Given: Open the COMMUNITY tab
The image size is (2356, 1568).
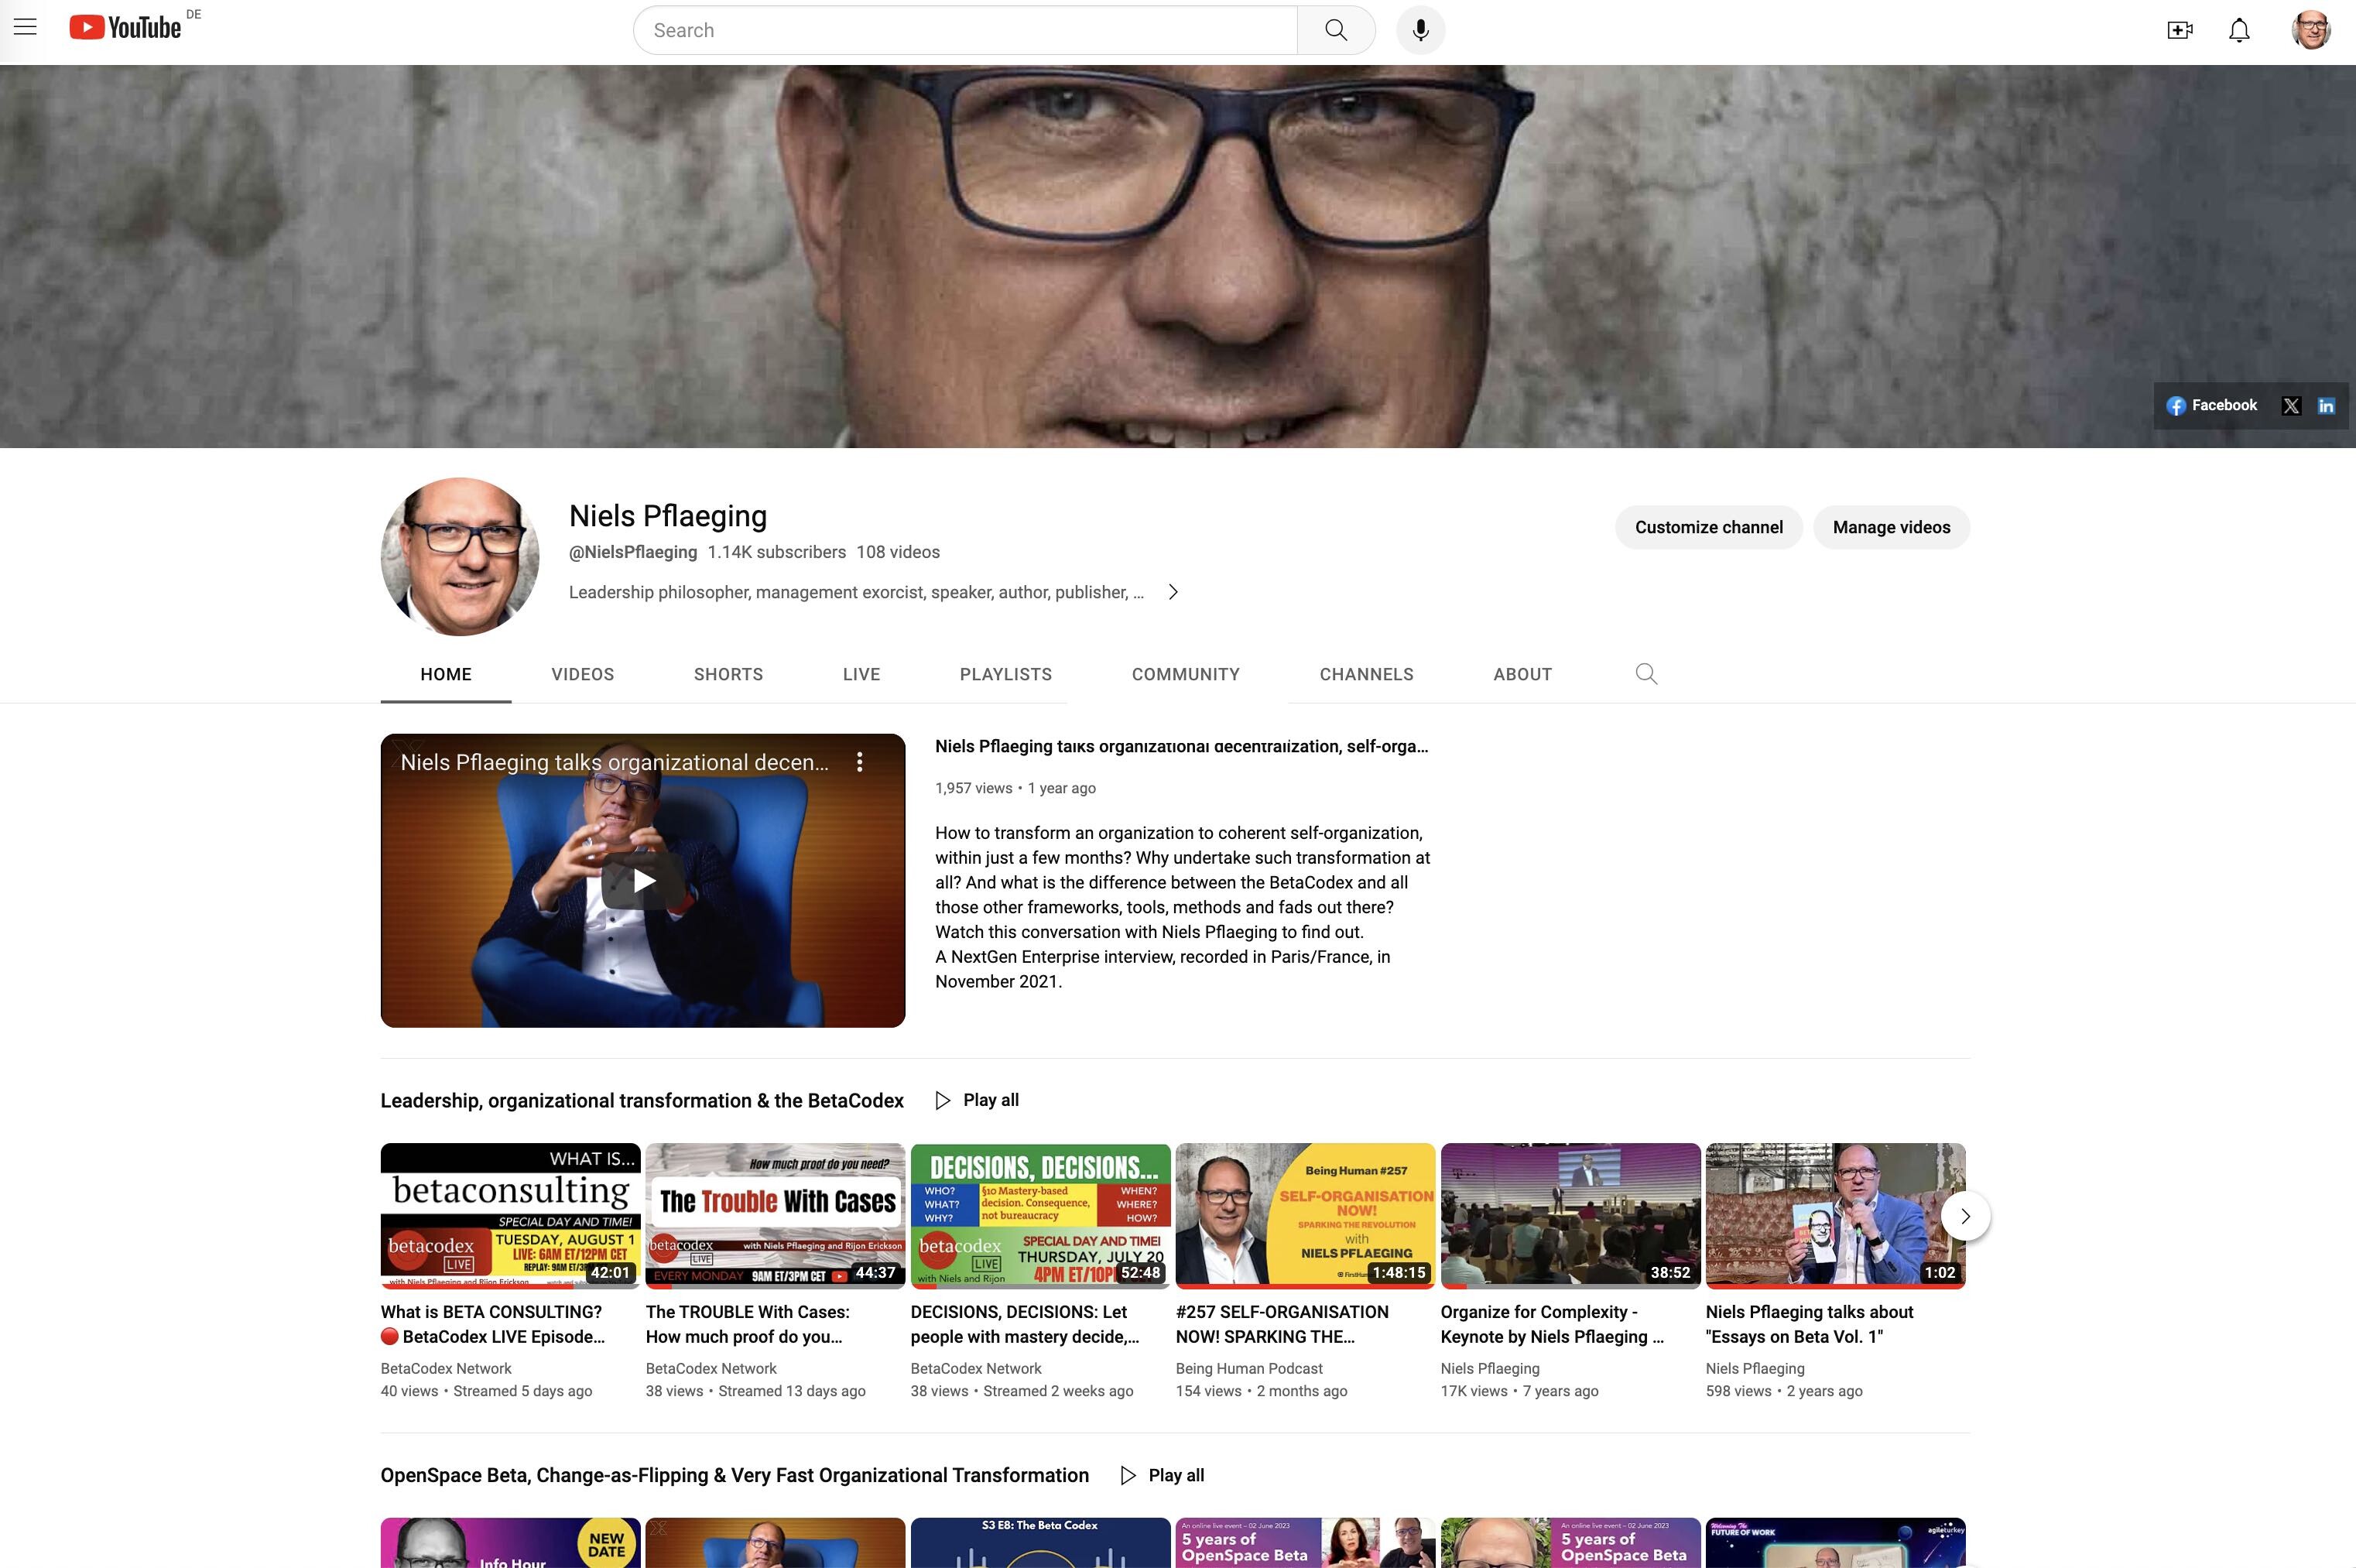Looking at the screenshot, I should pos(1186,674).
